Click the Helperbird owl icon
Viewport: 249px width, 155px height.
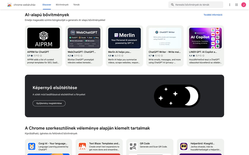click(184, 146)
